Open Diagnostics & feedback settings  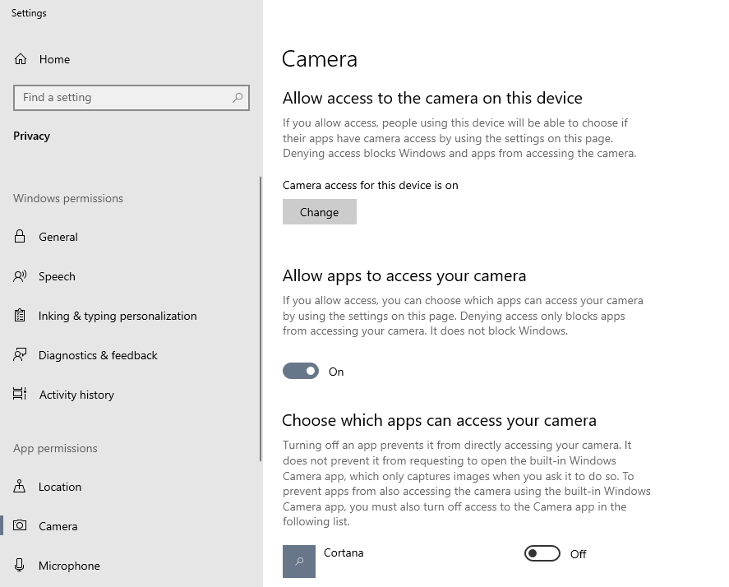21,355
